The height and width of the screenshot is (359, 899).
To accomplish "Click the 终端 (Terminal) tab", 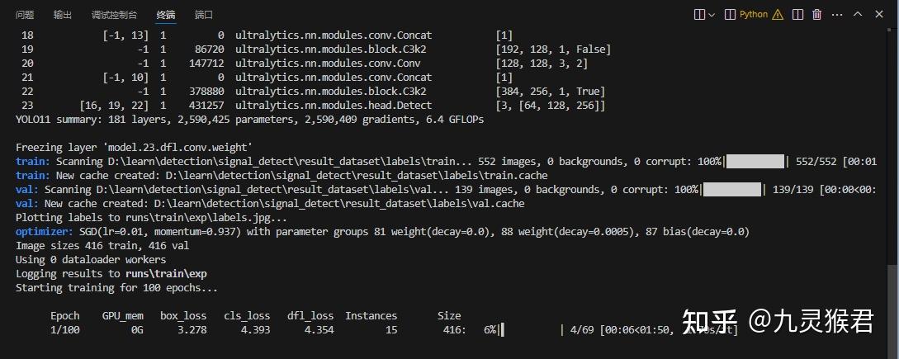I will click(165, 15).
